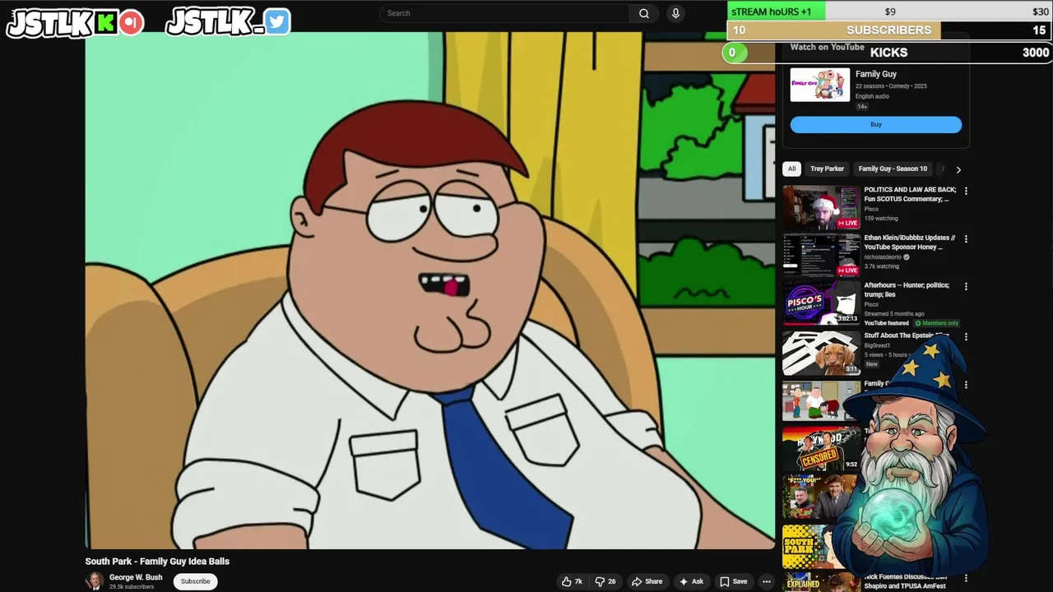Open Pisco's Hour thumbnail
This screenshot has height=592, width=1053.
(x=821, y=303)
